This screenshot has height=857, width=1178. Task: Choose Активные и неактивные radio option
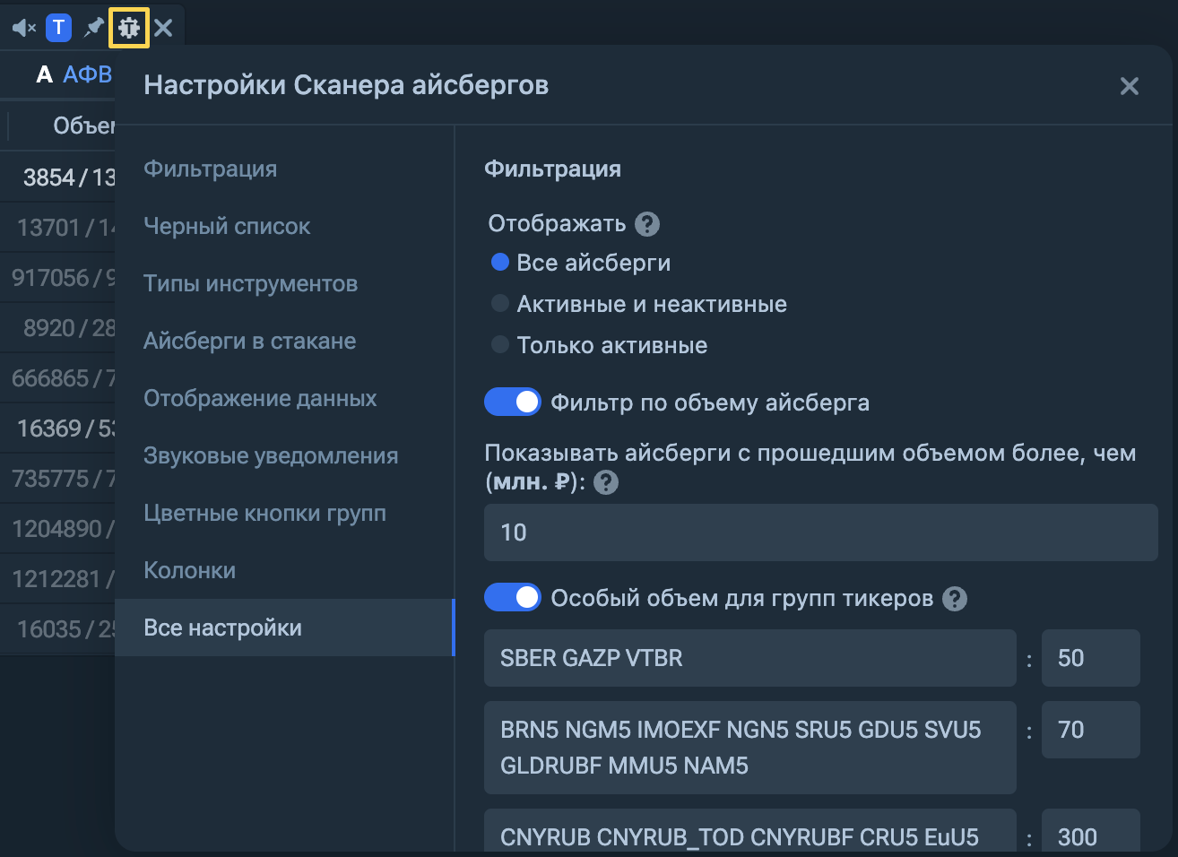pos(500,304)
